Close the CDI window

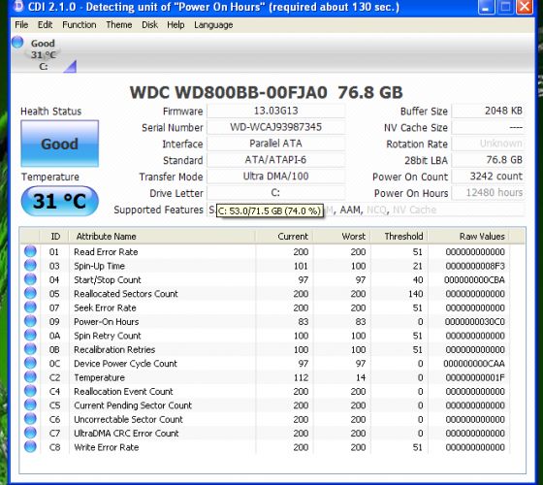[525, 7]
